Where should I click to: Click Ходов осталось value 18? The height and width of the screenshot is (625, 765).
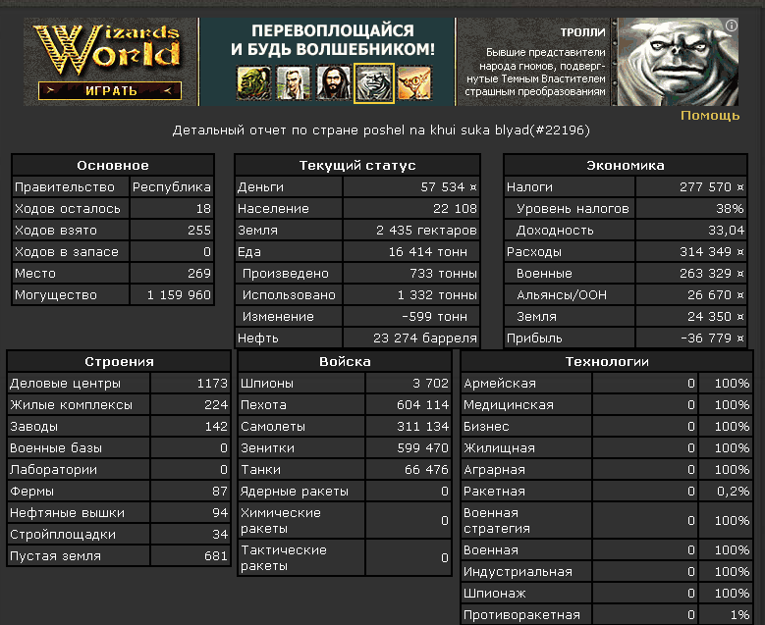coord(203,209)
